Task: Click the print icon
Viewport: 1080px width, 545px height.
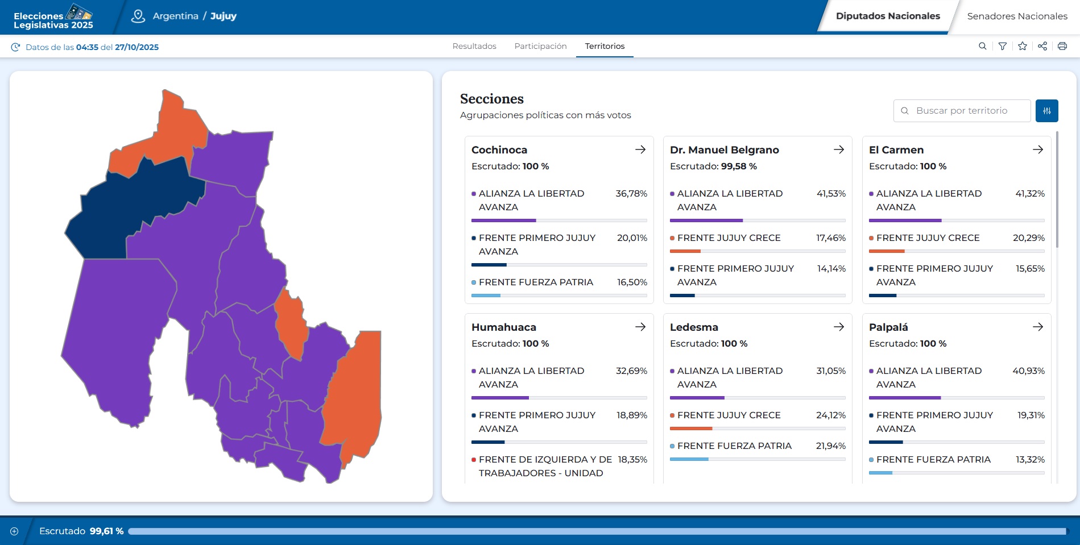Action: (1062, 46)
